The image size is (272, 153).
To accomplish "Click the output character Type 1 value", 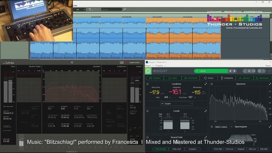I will click(133, 113).
